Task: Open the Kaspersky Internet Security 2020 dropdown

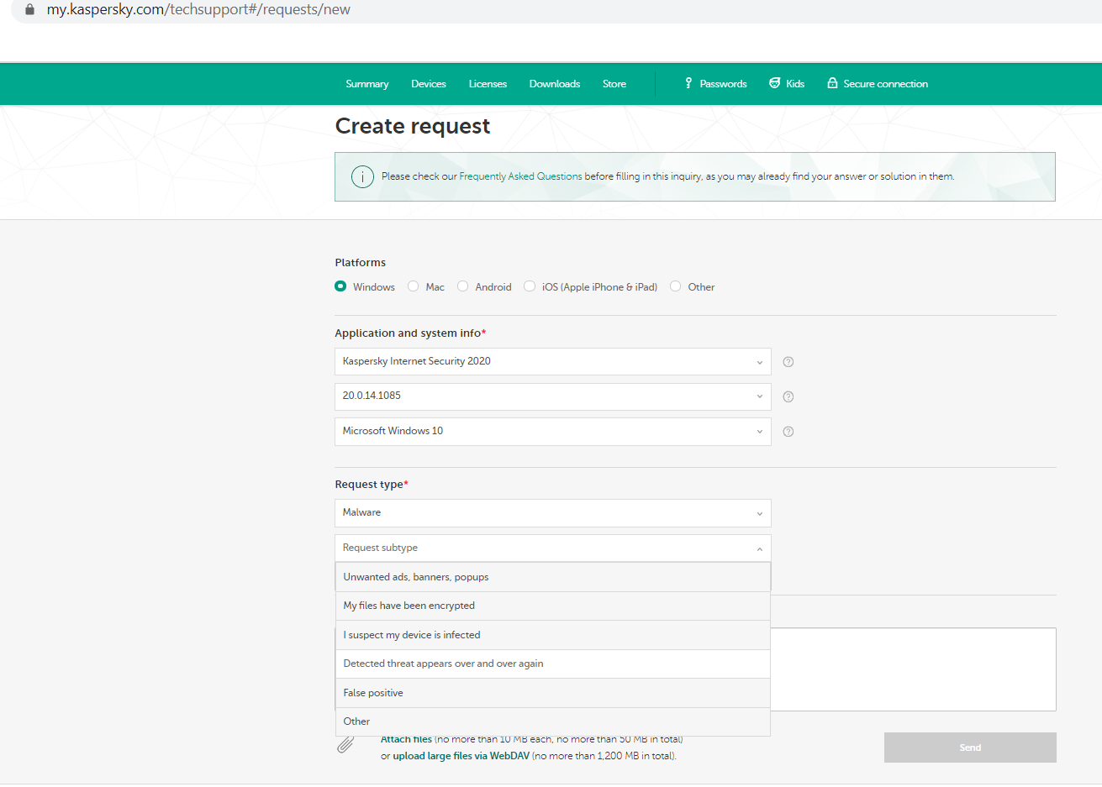Action: (552, 362)
